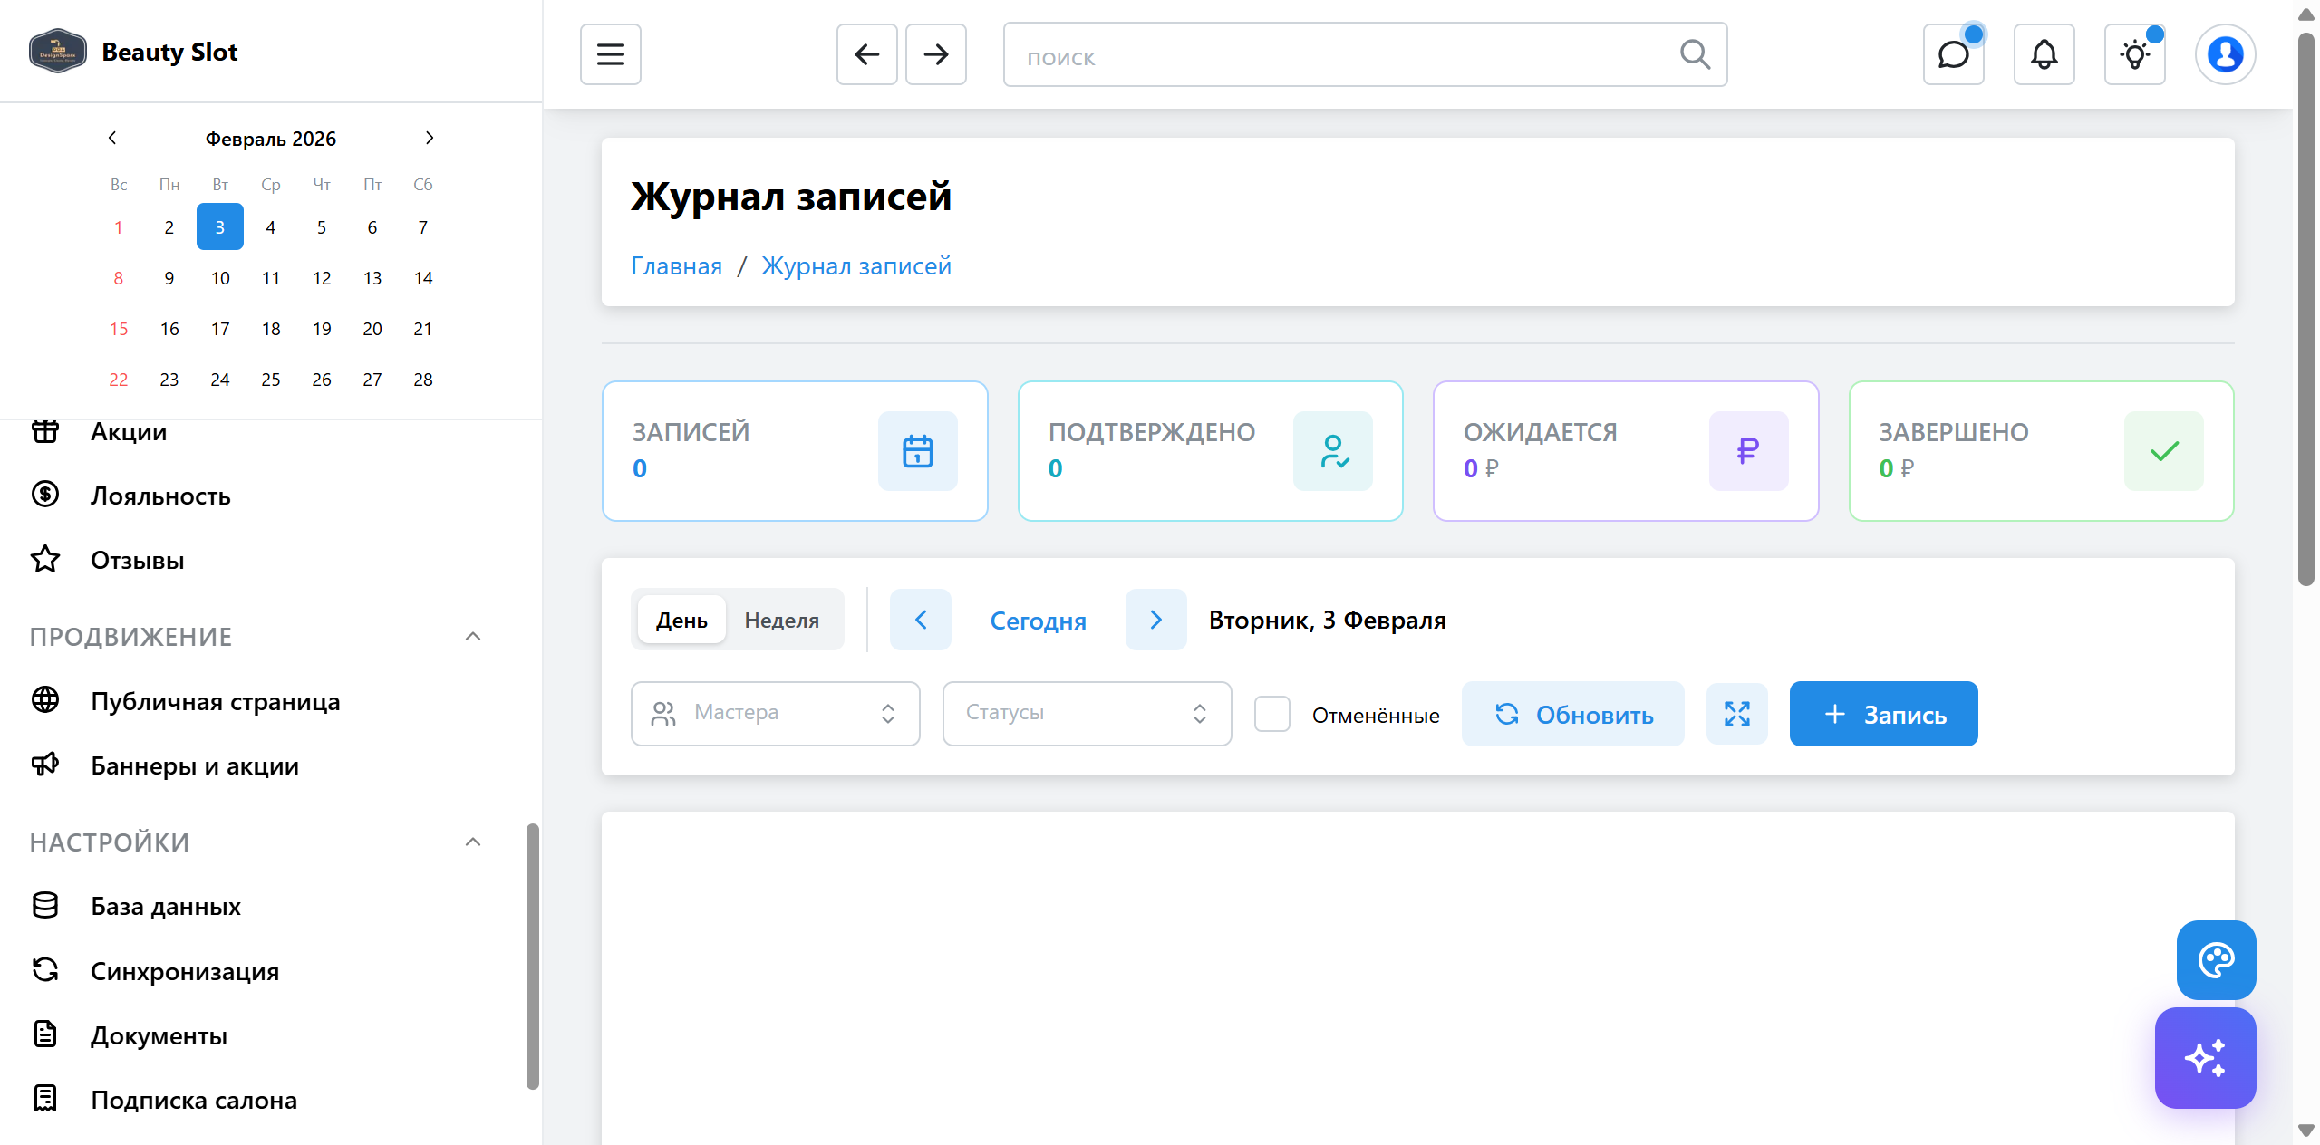Follow the Главная breadcrumb link
Image resolution: width=2320 pixels, height=1145 pixels.
676,265
